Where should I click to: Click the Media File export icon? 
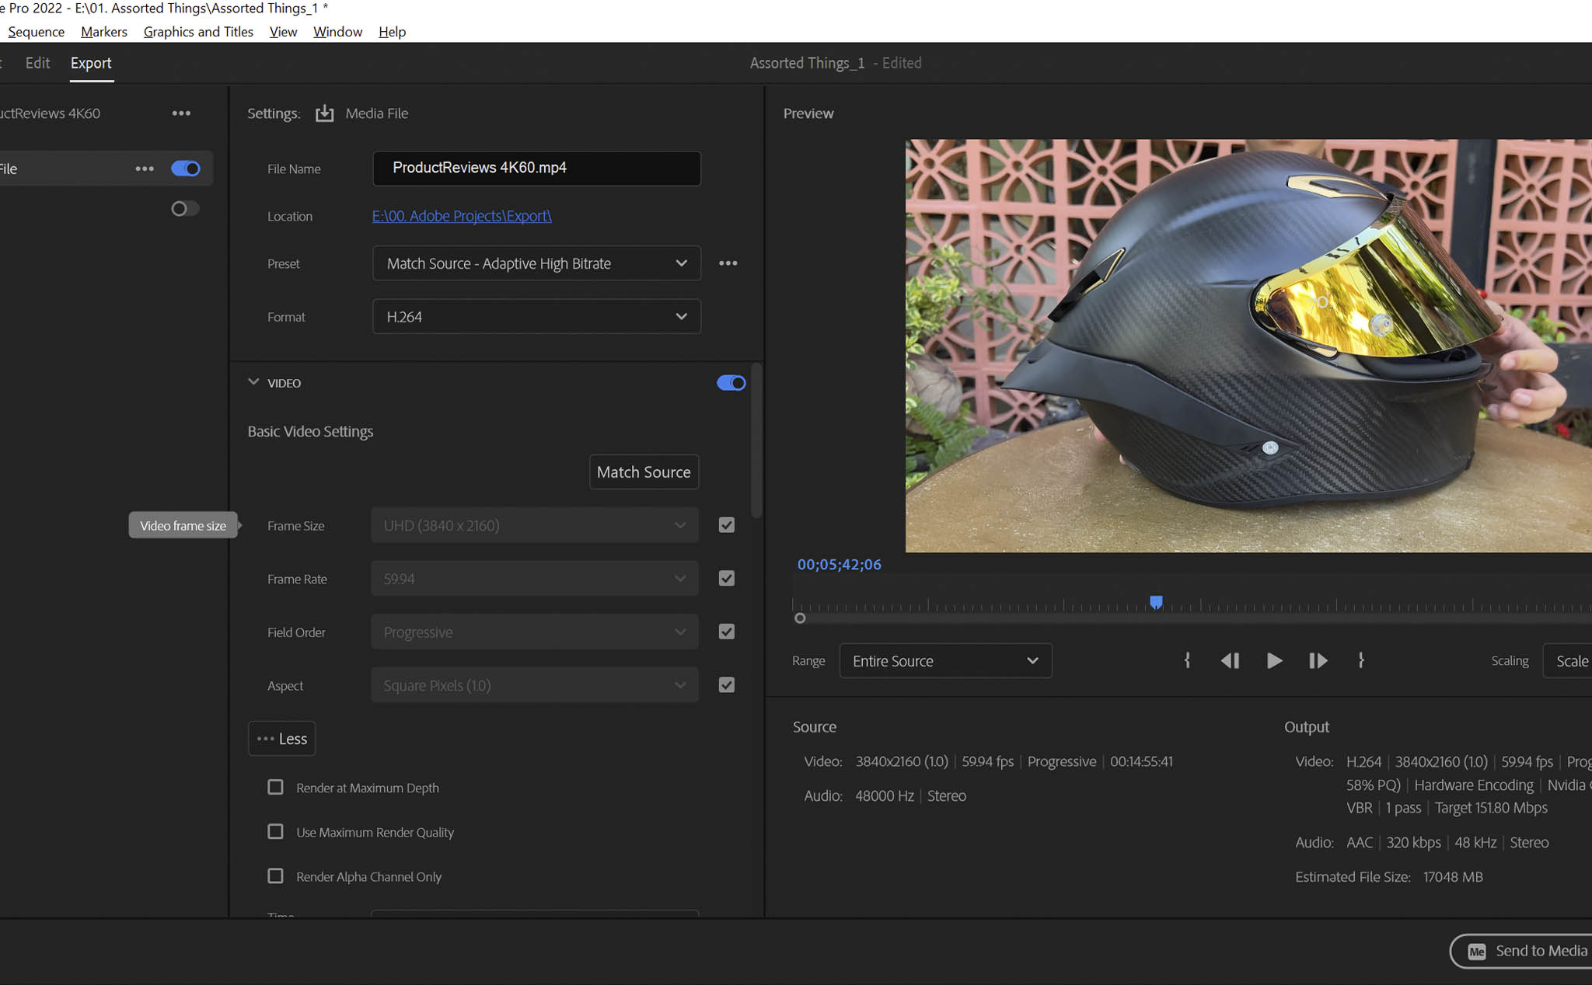(x=324, y=113)
